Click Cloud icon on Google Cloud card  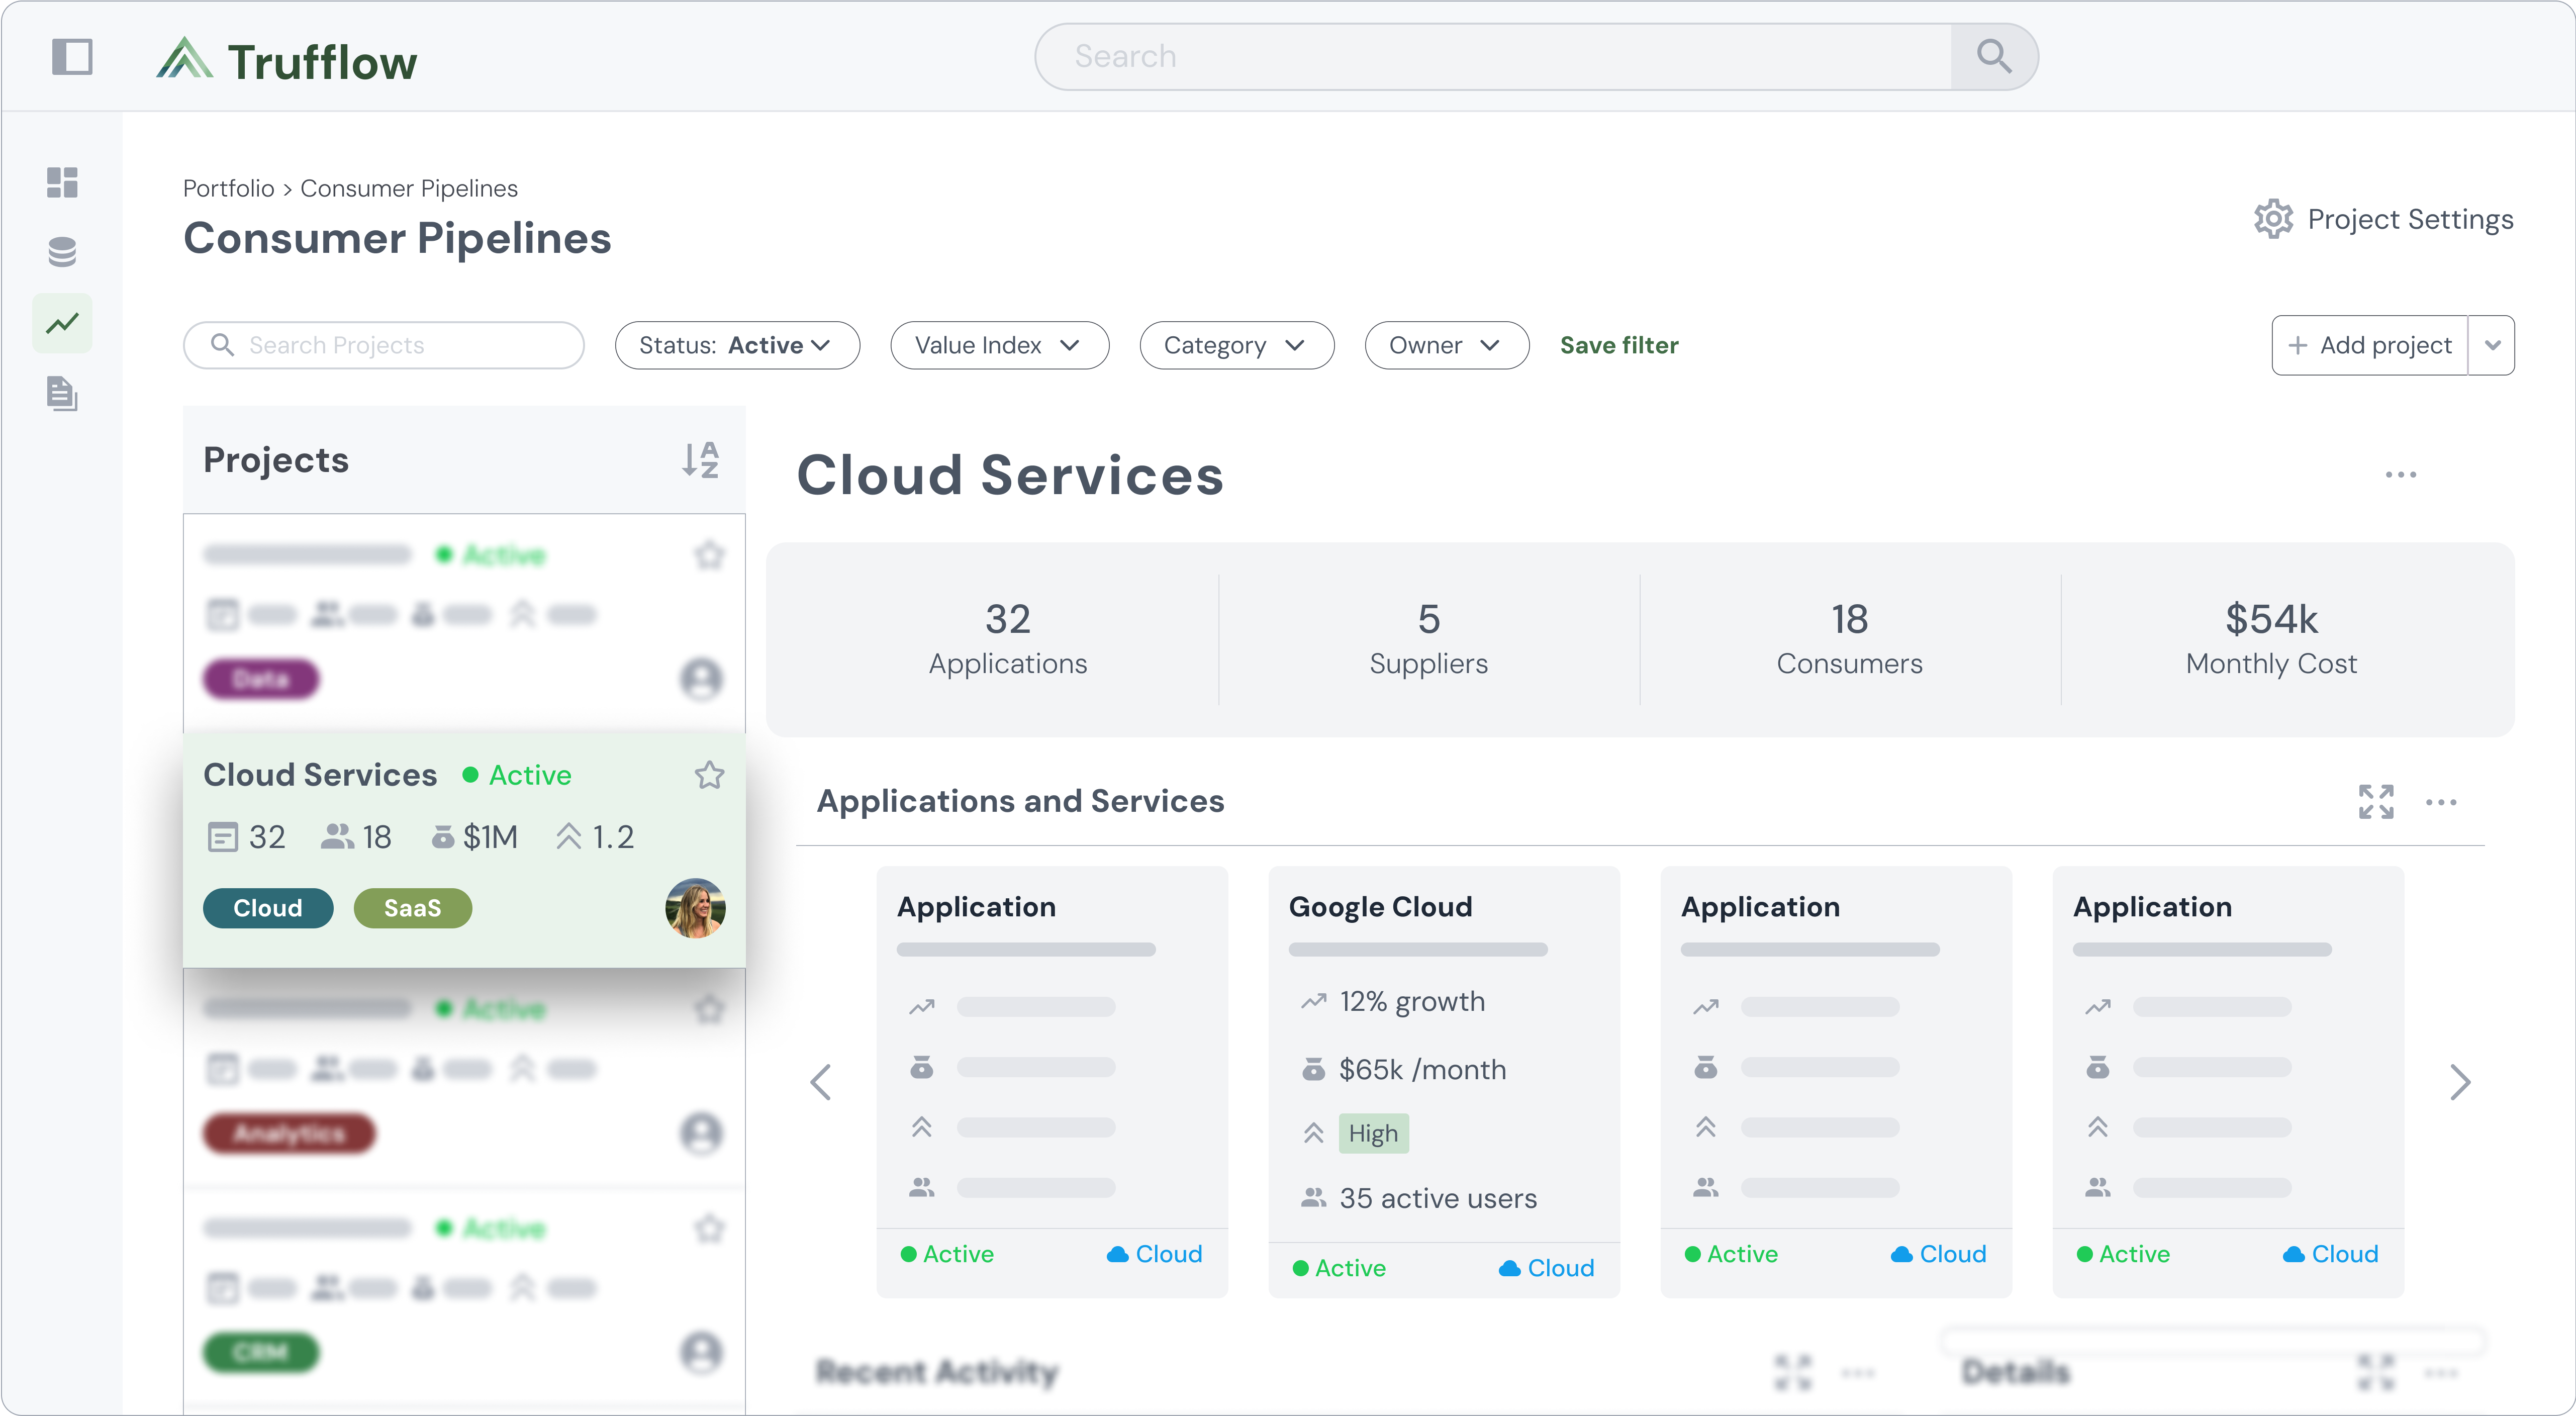click(x=1510, y=1268)
